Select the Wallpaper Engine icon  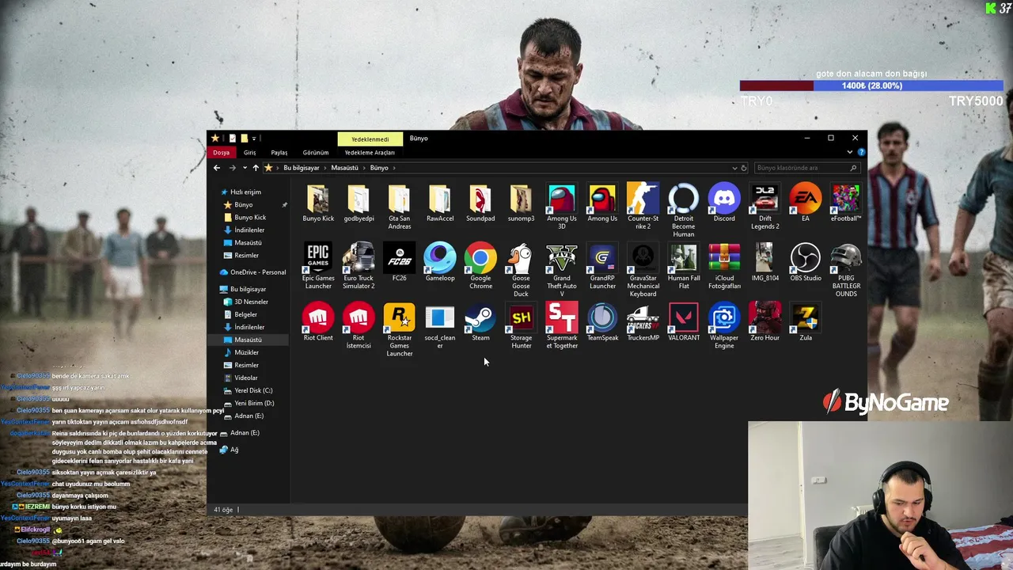pos(724,326)
